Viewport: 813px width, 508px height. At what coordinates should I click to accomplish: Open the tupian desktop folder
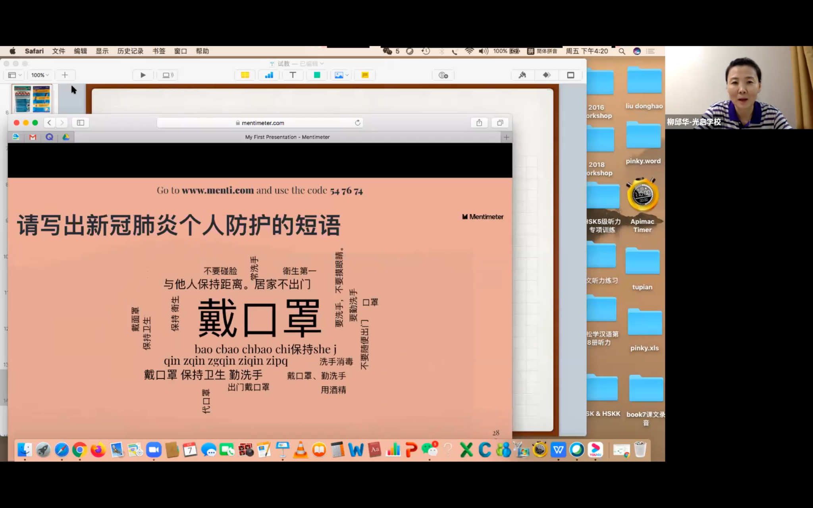tap(642, 269)
